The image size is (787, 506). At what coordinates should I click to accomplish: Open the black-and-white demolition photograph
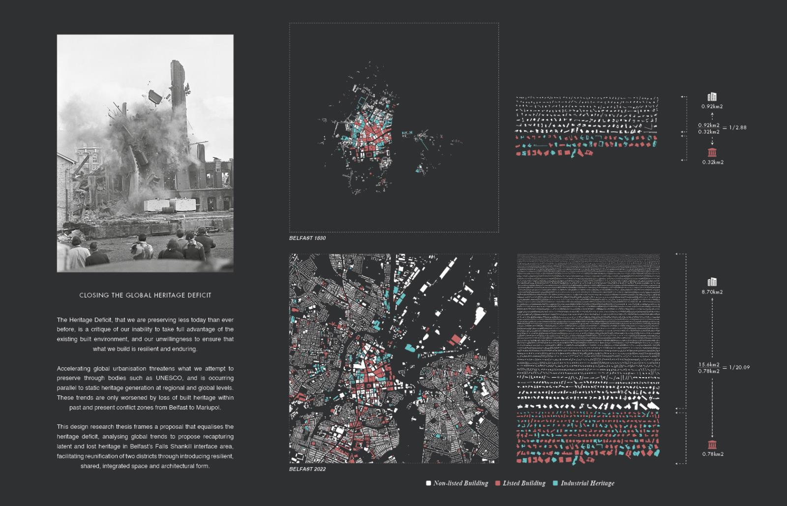(x=145, y=153)
